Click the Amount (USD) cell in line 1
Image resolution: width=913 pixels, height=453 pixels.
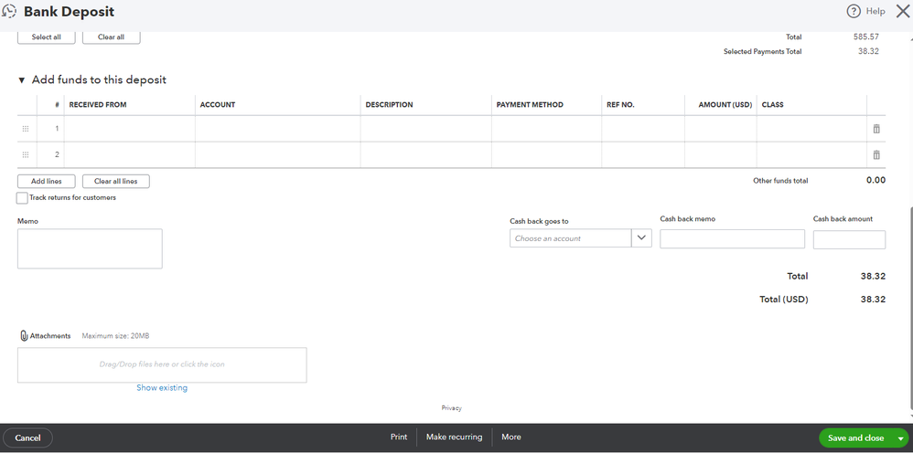(721, 129)
